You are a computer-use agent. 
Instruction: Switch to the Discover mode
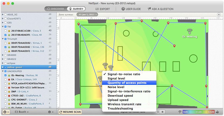[56, 9]
